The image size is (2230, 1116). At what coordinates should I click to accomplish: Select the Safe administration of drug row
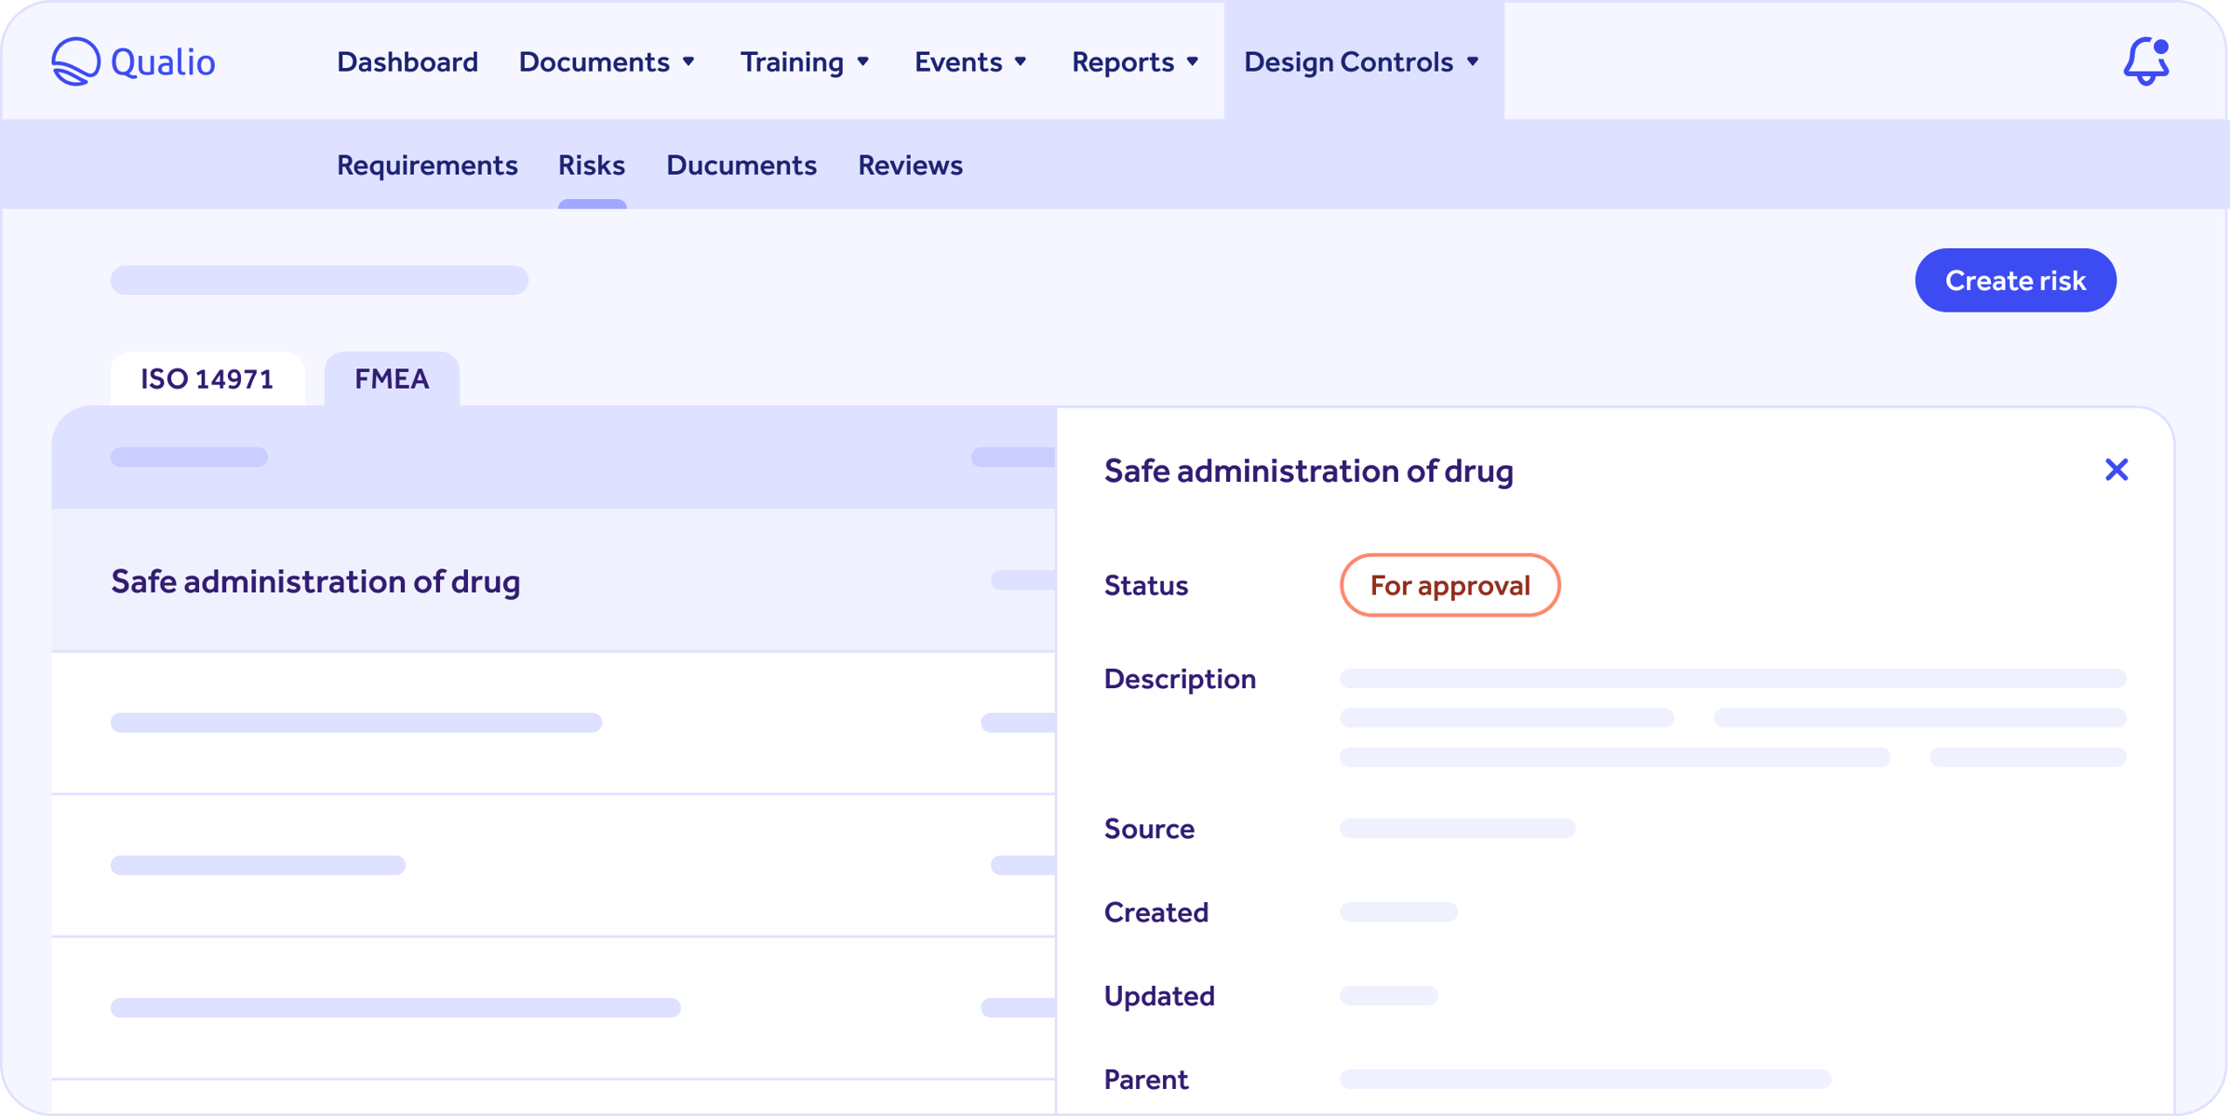pos(315,581)
